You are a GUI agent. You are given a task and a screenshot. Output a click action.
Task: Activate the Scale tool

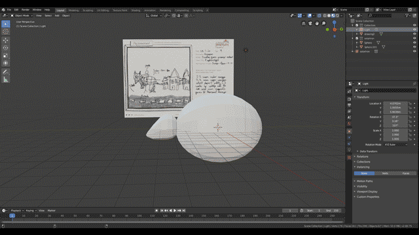6,55
